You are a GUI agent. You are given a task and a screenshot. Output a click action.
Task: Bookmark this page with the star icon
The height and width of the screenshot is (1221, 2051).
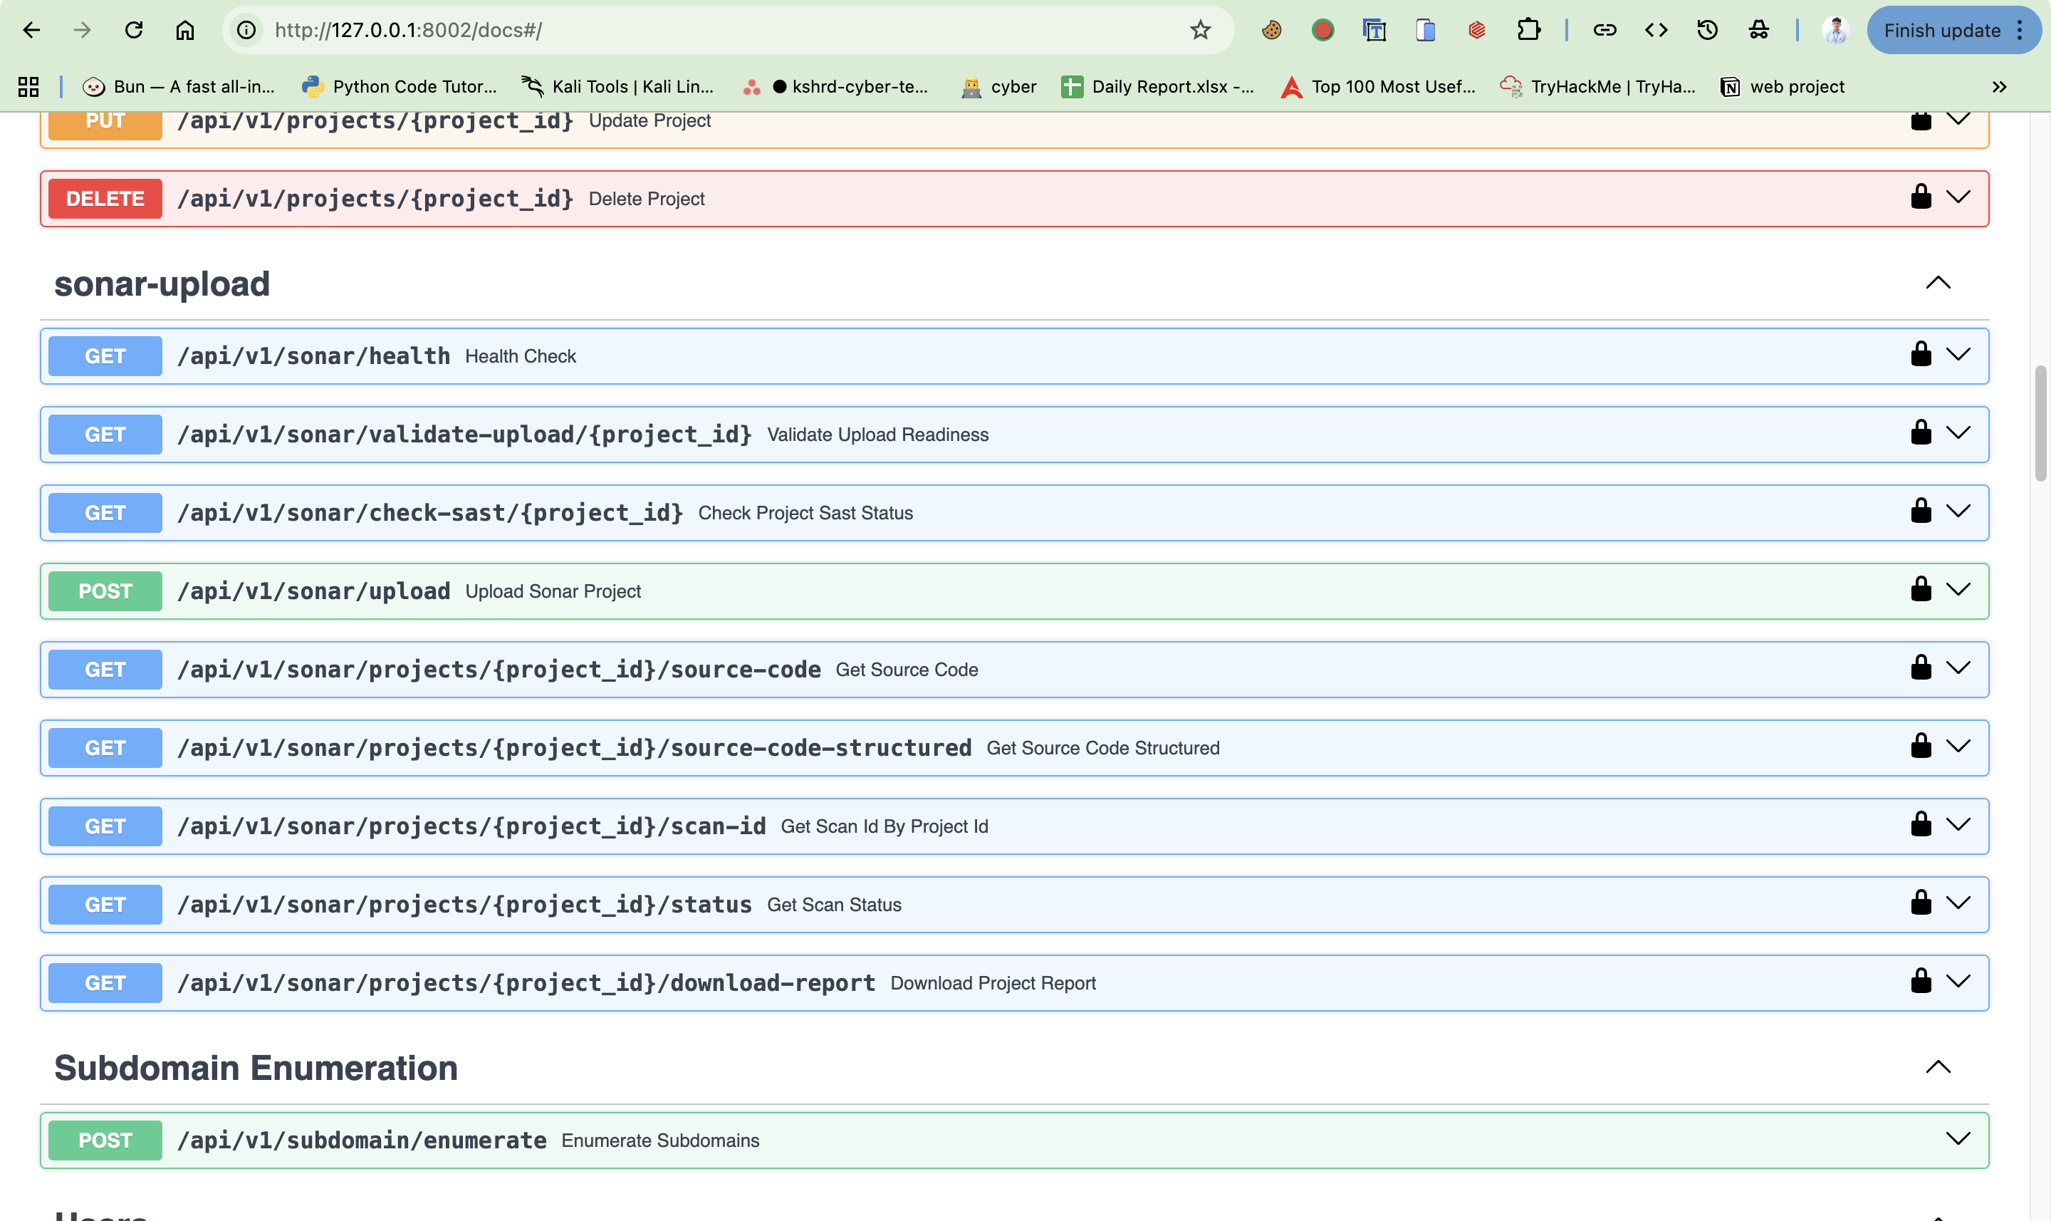1200,31
